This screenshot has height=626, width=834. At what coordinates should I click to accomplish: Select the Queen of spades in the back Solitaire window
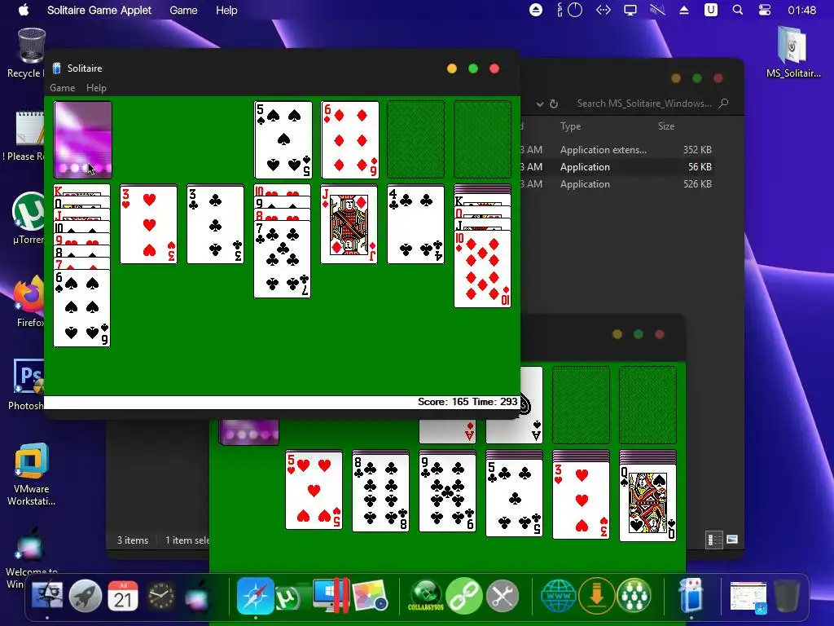pos(647,502)
